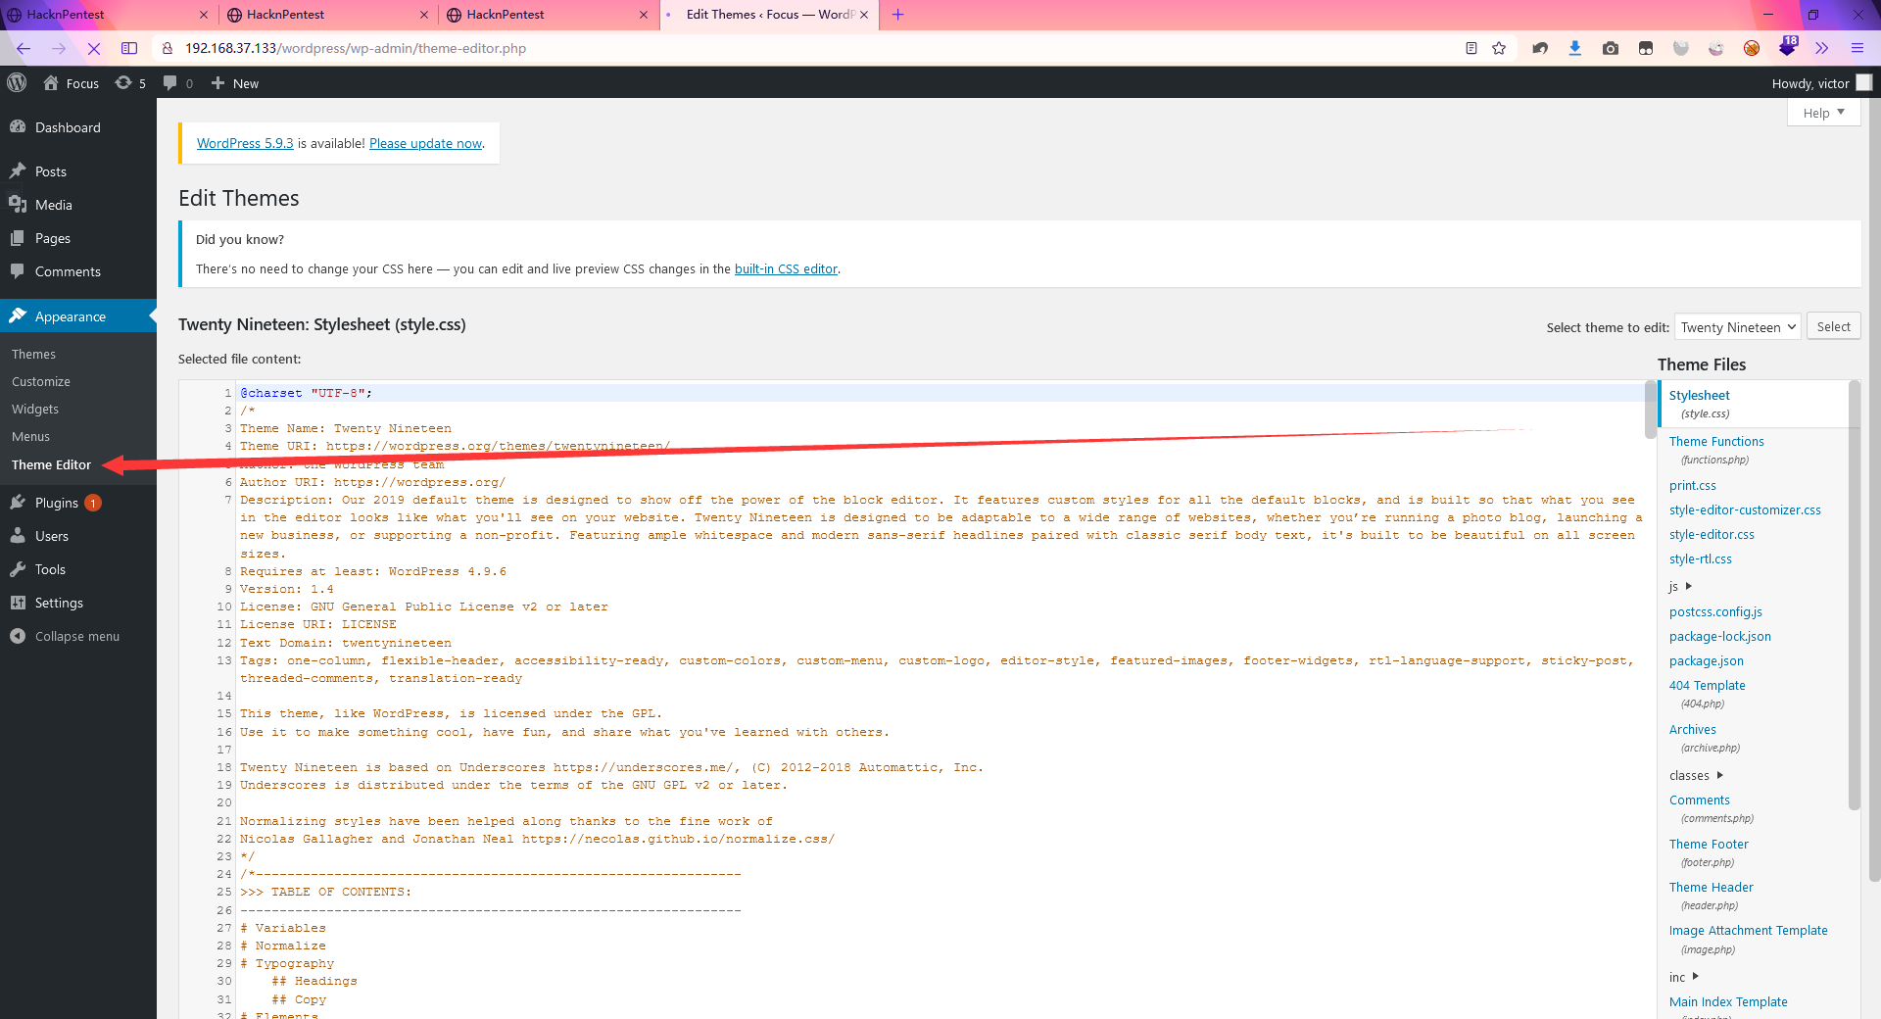The width and height of the screenshot is (1881, 1019).
Task: Click the code editor vertical scrollbar
Action: pos(1651,410)
